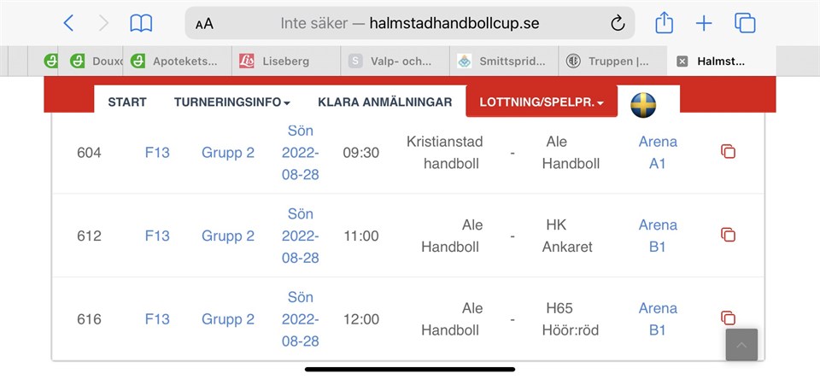
Task: Expand the TURNERINGSINFO dropdown menu
Action: click(x=231, y=102)
